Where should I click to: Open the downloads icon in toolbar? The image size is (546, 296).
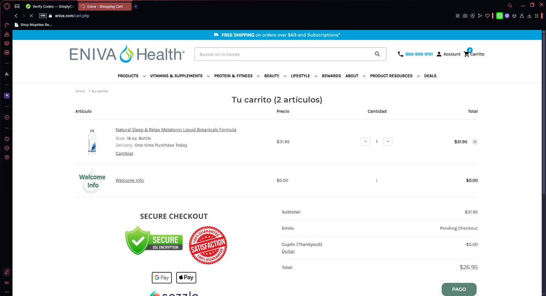click(529, 16)
